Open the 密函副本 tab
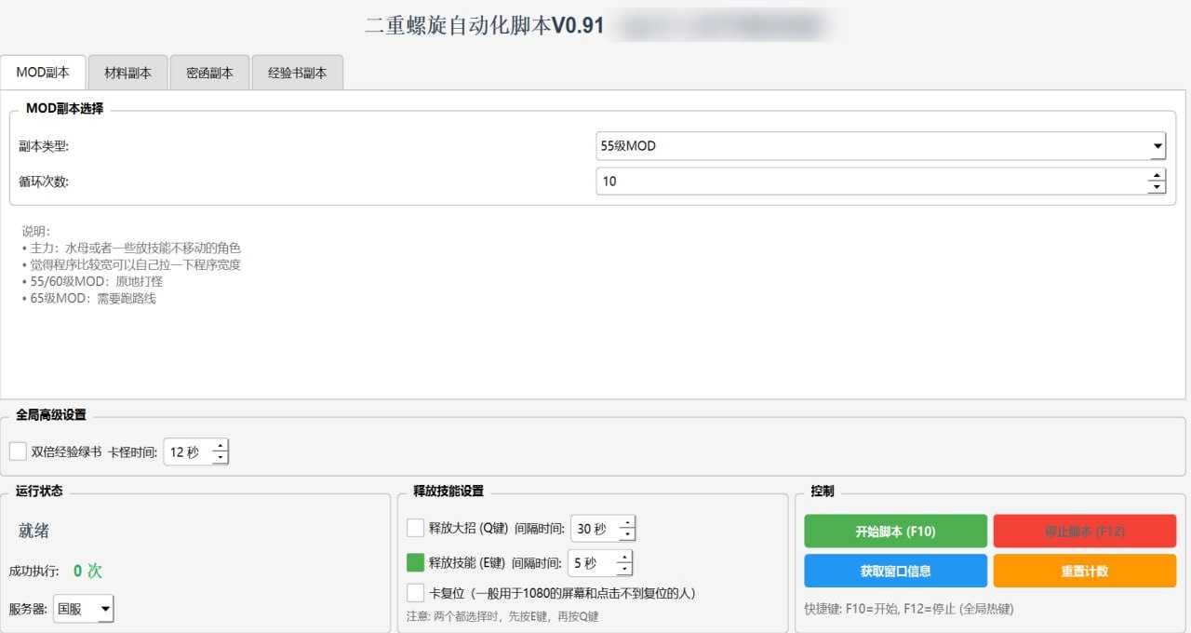Image resolution: width=1191 pixels, height=633 pixels. pyautogui.click(x=209, y=73)
